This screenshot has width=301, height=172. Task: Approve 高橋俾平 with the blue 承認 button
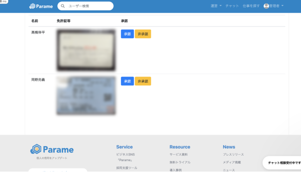(x=127, y=34)
